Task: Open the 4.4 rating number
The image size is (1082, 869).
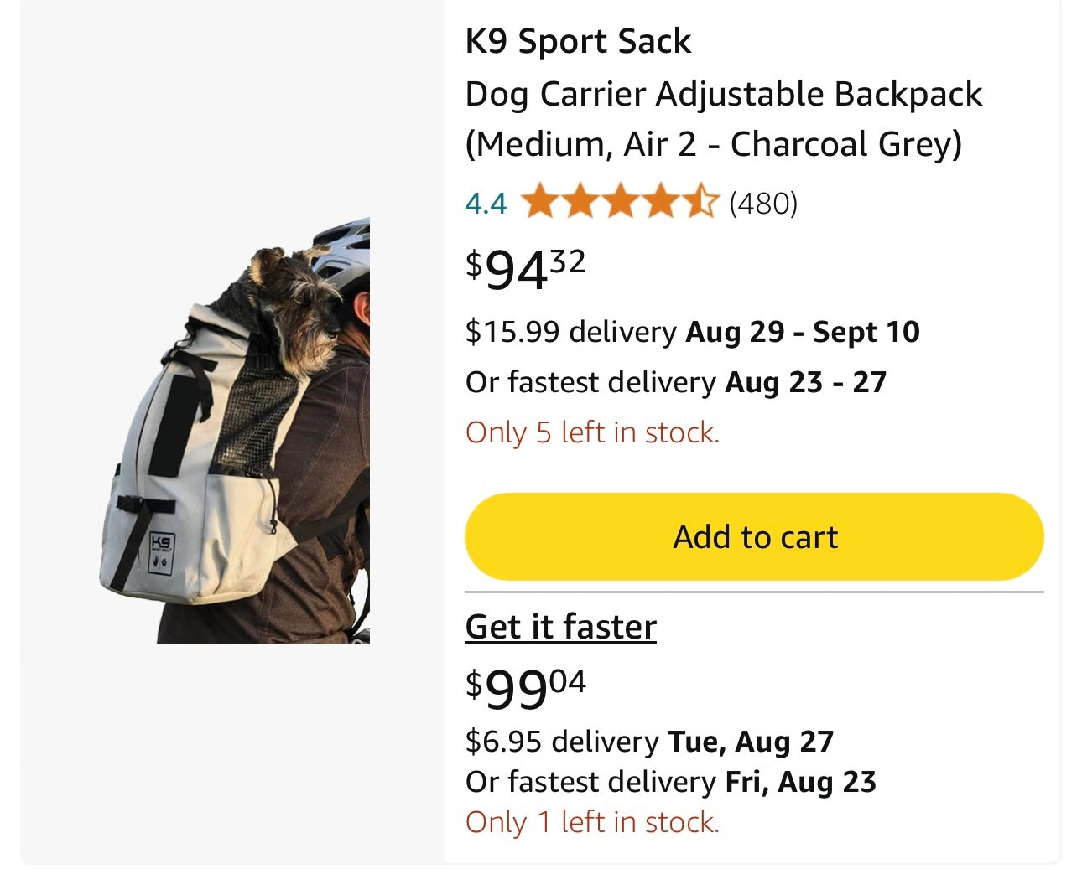Action: coord(486,204)
